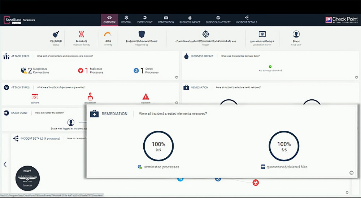361x198 pixels.
Task: Click the Suspicious Connections globe icon
Action: tap(23, 71)
